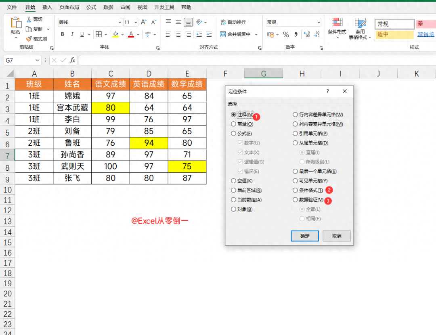This screenshot has width=436, height=335.
Task: Open conditional formatting (条件格式)
Action: click(337, 28)
